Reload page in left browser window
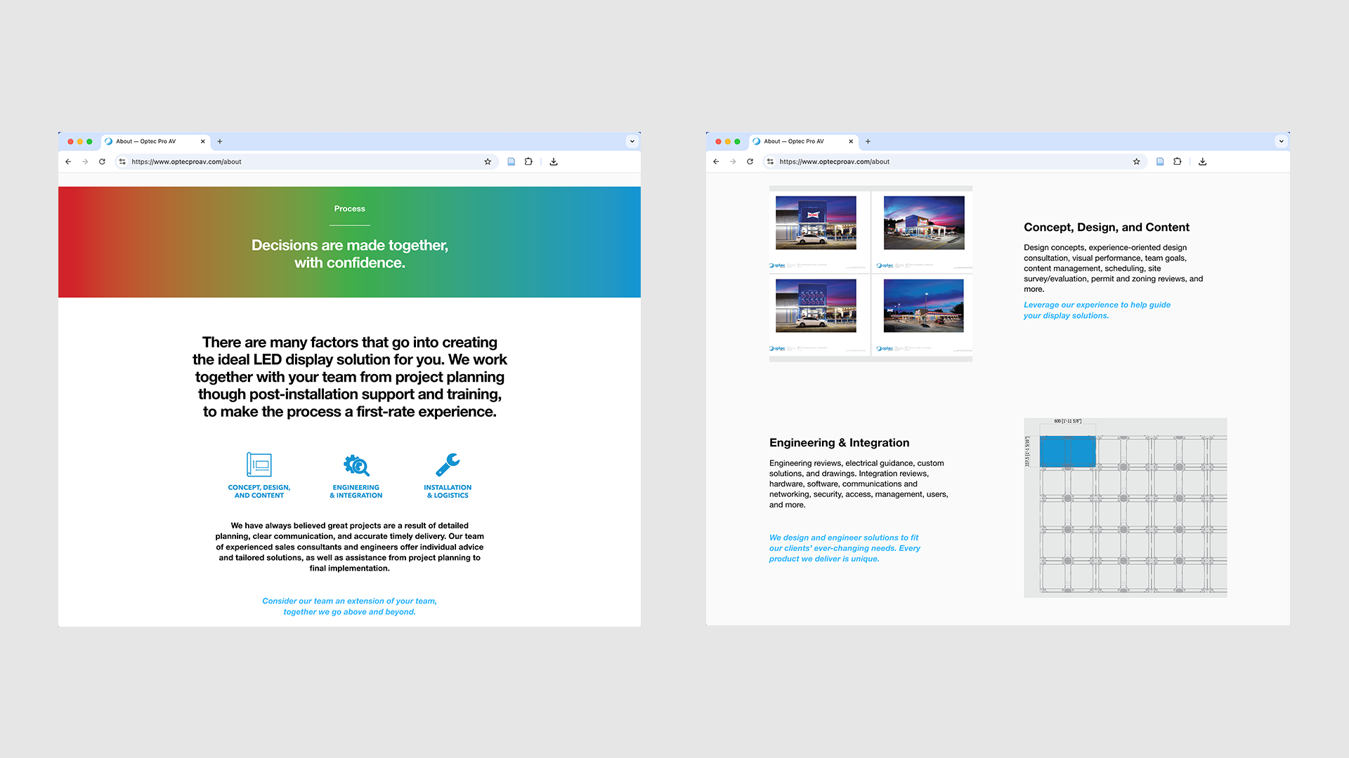 pyautogui.click(x=102, y=161)
